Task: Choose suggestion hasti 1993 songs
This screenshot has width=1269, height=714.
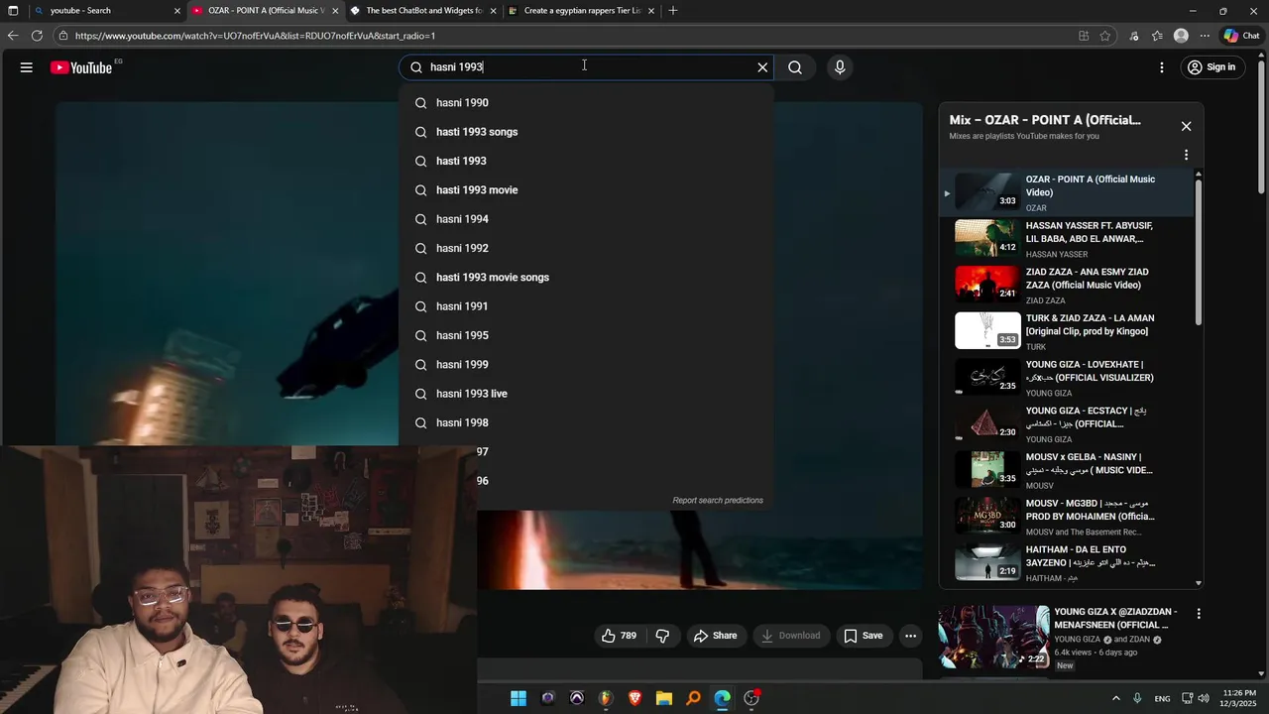Action: 586,132
